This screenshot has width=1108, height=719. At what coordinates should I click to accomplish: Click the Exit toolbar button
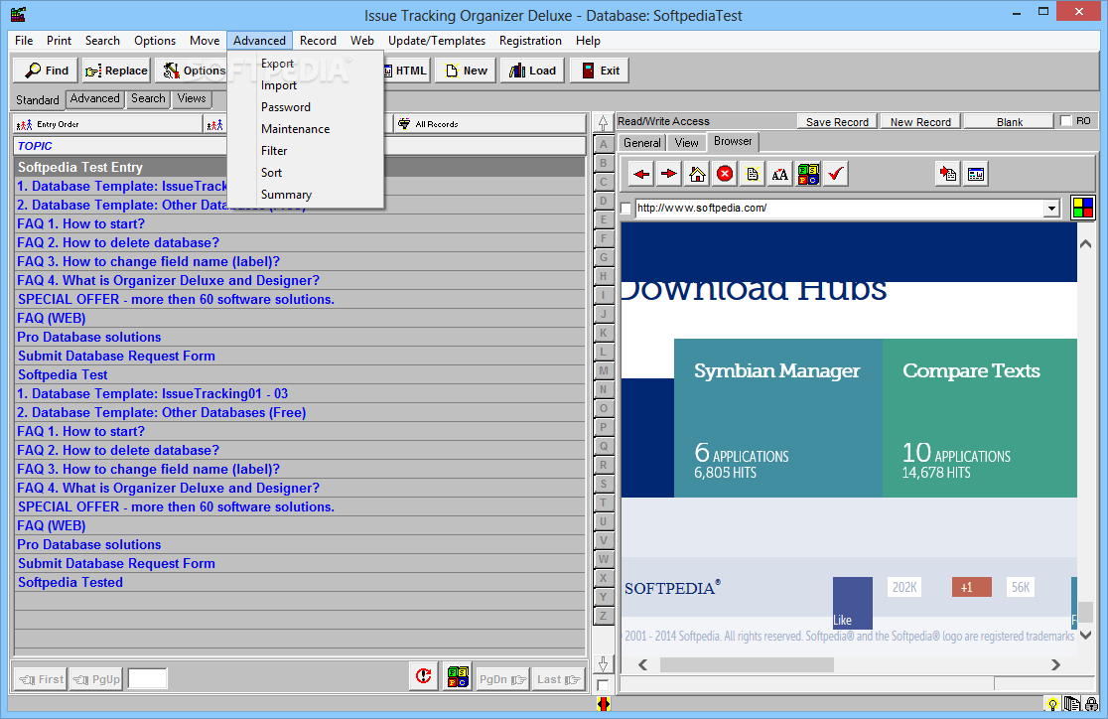coord(600,71)
